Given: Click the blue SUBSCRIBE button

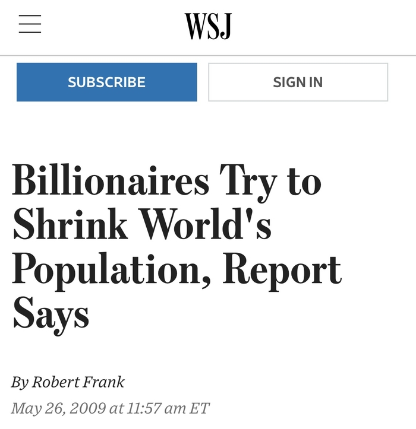Looking at the screenshot, I should pos(107,82).
